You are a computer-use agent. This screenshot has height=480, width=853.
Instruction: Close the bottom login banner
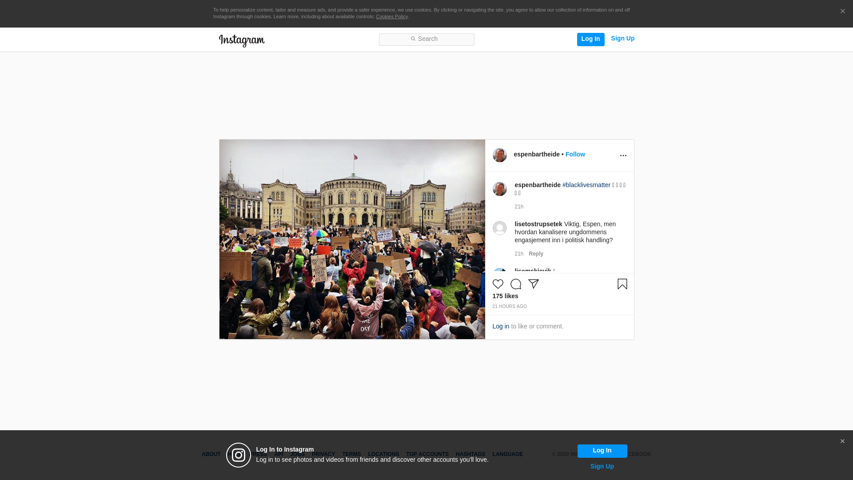[842, 441]
